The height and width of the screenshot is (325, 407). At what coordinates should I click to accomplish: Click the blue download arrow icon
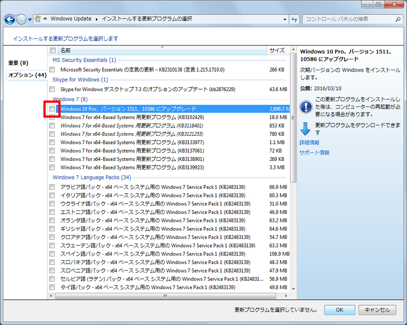305,129
